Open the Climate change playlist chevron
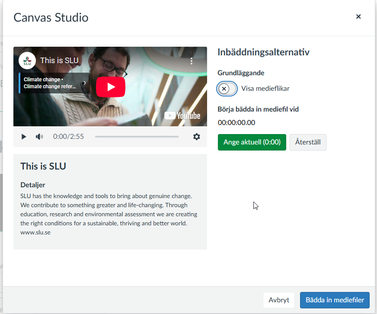 84,83
